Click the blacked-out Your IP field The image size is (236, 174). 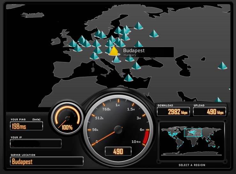tap(35, 144)
